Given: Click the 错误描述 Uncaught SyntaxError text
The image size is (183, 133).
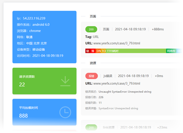Looking at the screenshot, I should tap(118, 92).
